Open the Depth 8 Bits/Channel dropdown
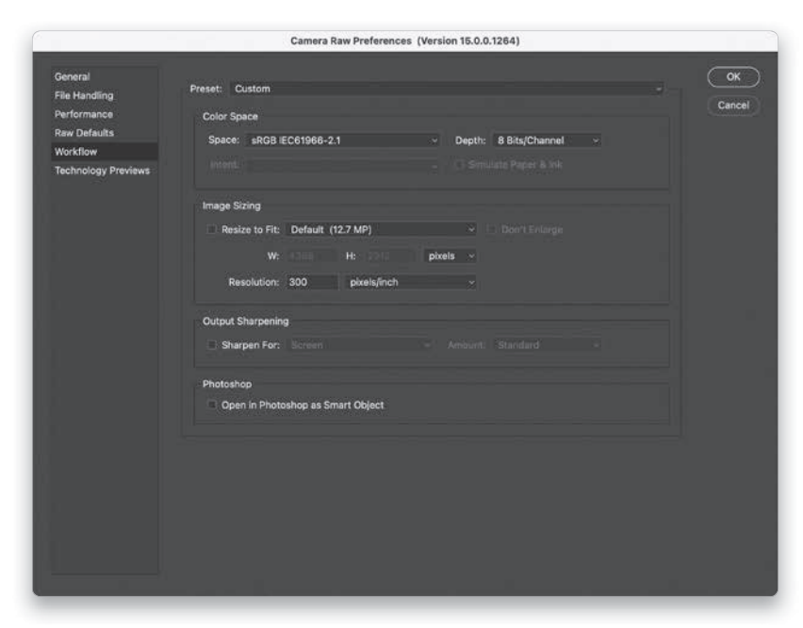Image resolution: width=803 pixels, height=628 pixels. click(x=546, y=140)
